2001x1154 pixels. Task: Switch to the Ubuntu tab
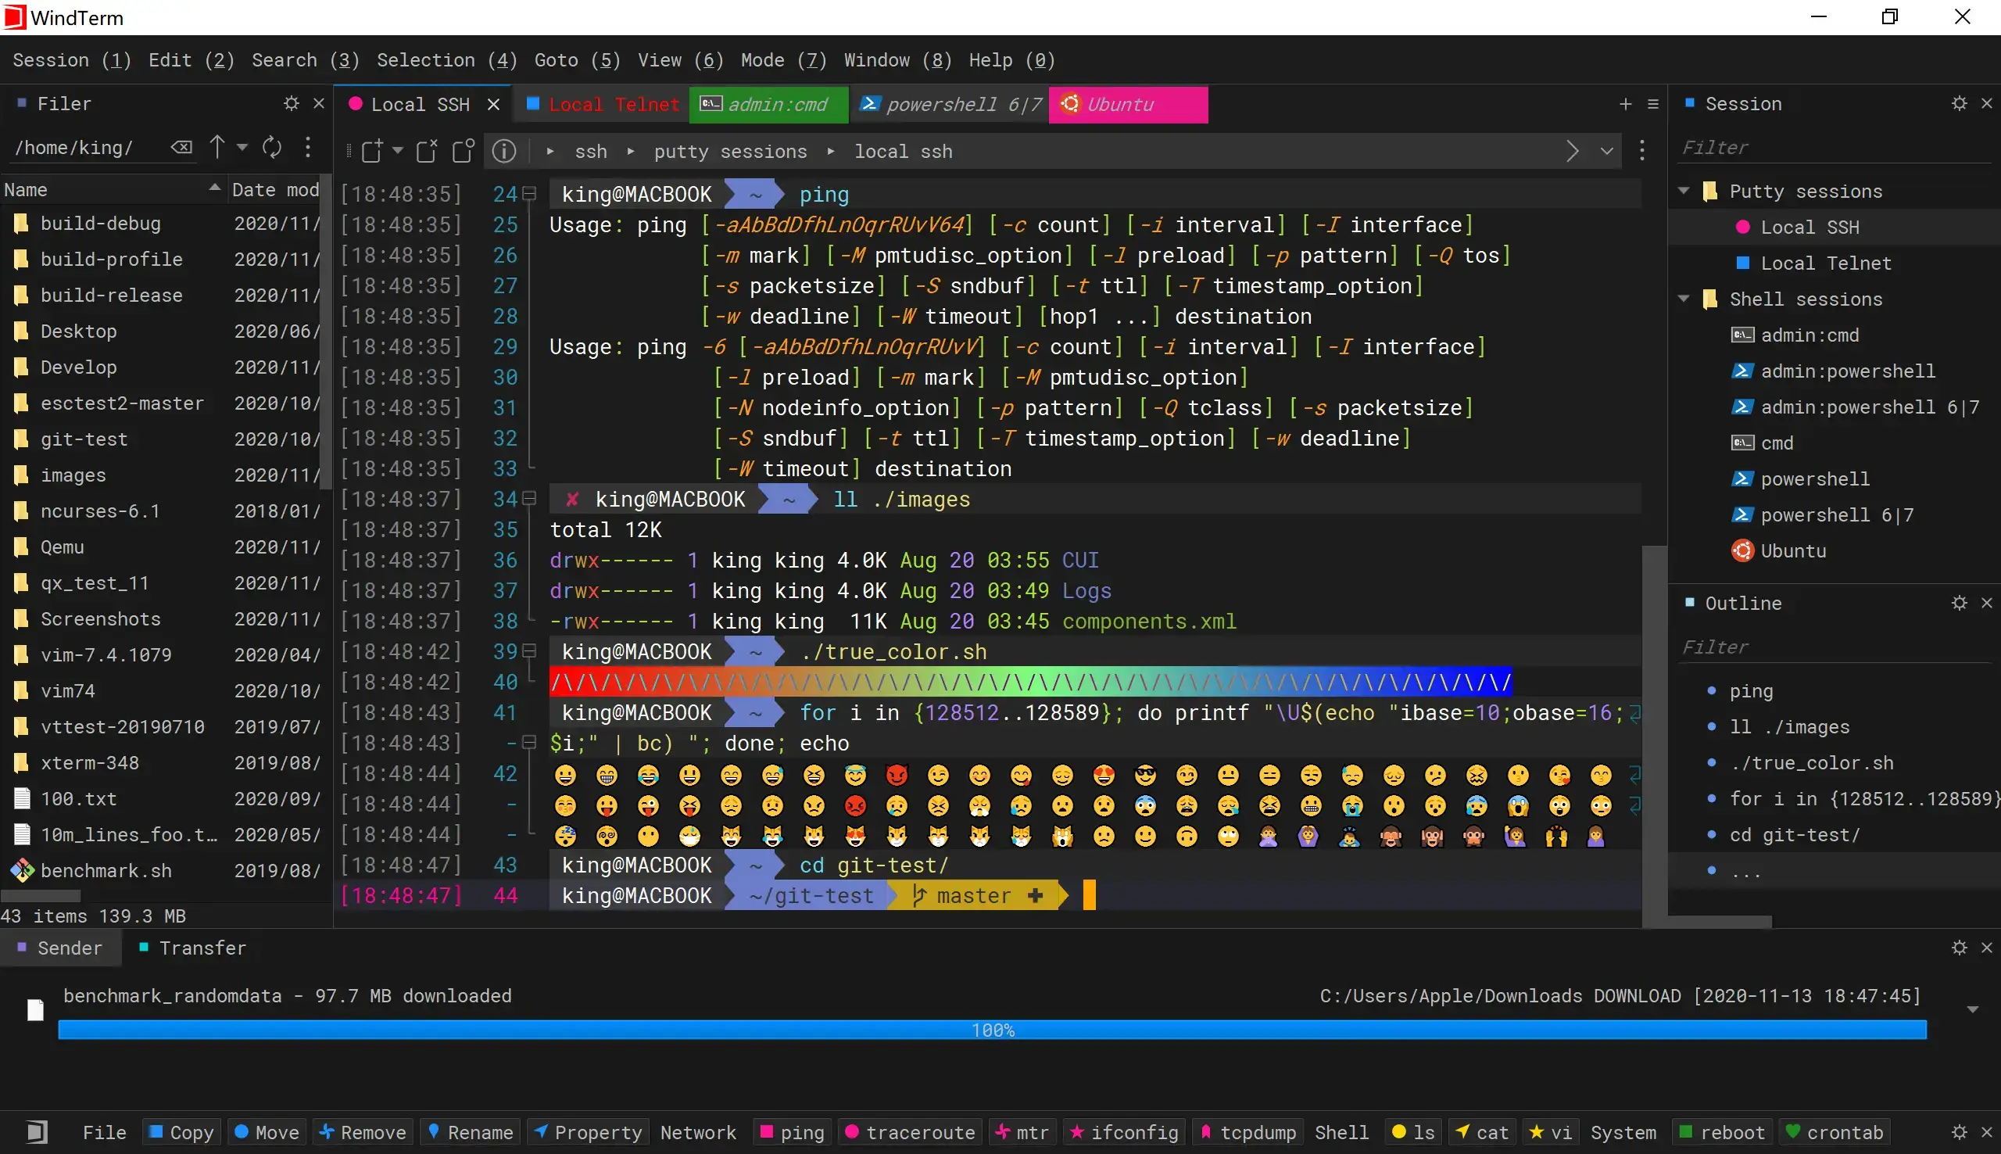coord(1126,105)
